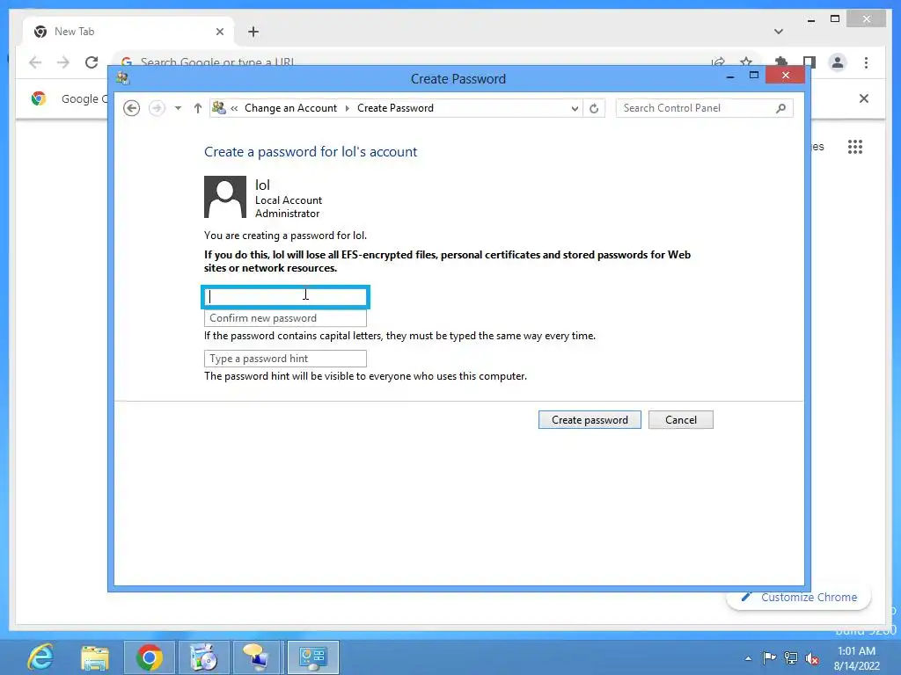901x675 pixels.
Task: Click the User Accounts icon in address bar
Action: pyautogui.click(x=218, y=107)
